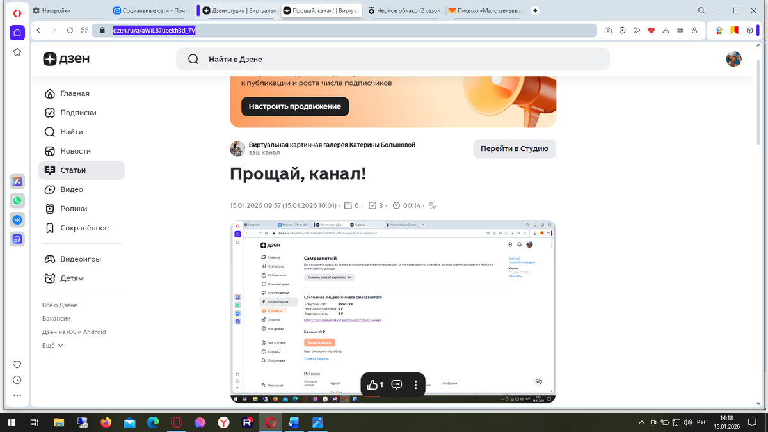Image resolution: width=768 pixels, height=432 pixels.
Task: Click the padlock site info icon
Action: click(101, 30)
